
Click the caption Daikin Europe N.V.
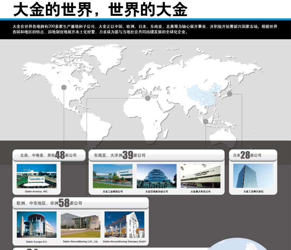pos(36,242)
